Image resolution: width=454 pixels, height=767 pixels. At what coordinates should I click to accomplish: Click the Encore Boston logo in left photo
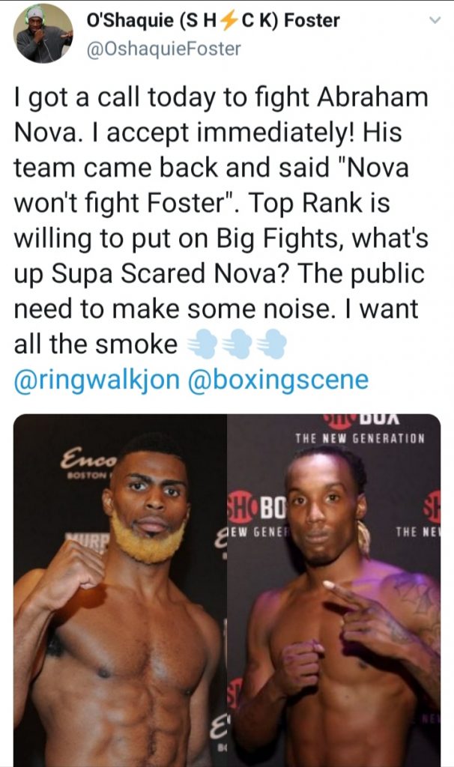pos(88,464)
